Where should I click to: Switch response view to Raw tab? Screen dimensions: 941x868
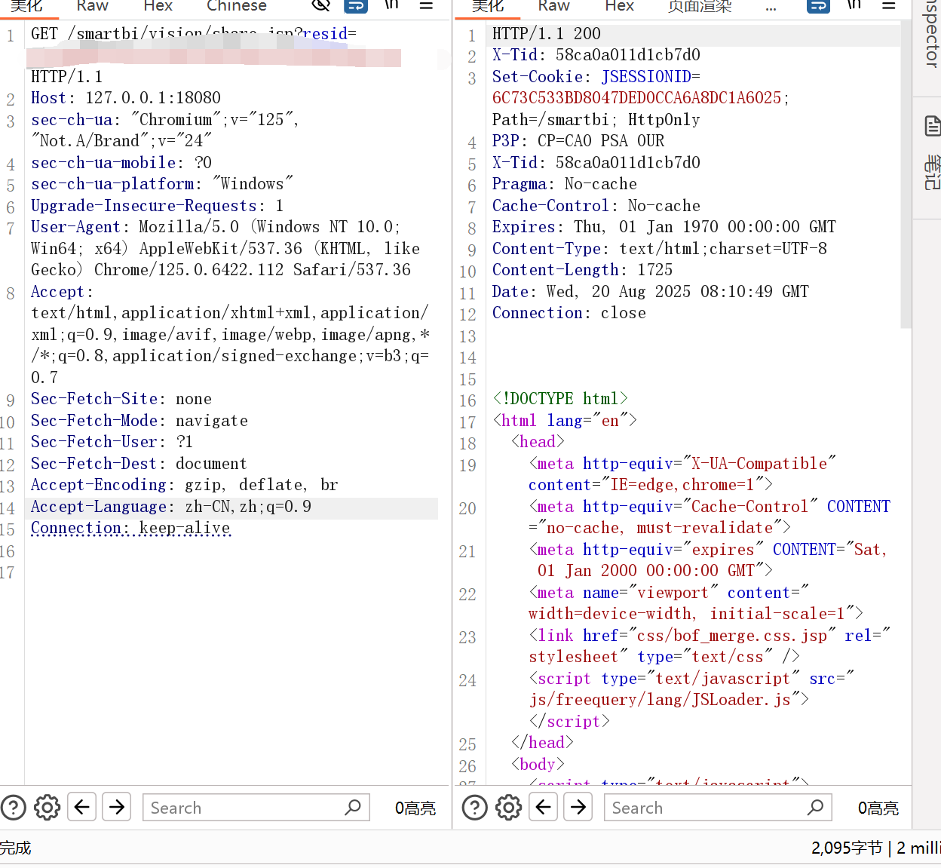[x=554, y=5]
